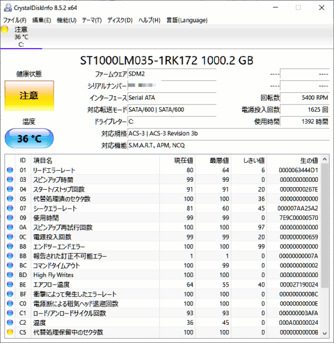Open the ヘルプ(H) menu

coord(150,20)
